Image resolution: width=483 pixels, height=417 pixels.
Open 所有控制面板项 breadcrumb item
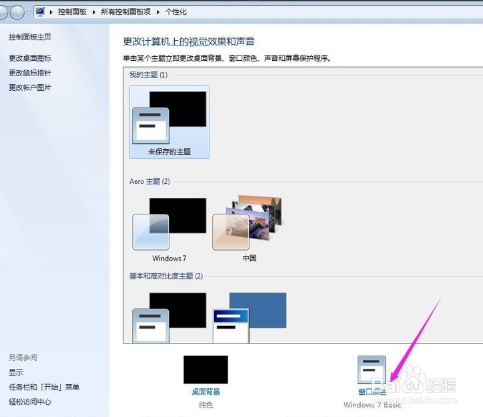click(x=126, y=12)
